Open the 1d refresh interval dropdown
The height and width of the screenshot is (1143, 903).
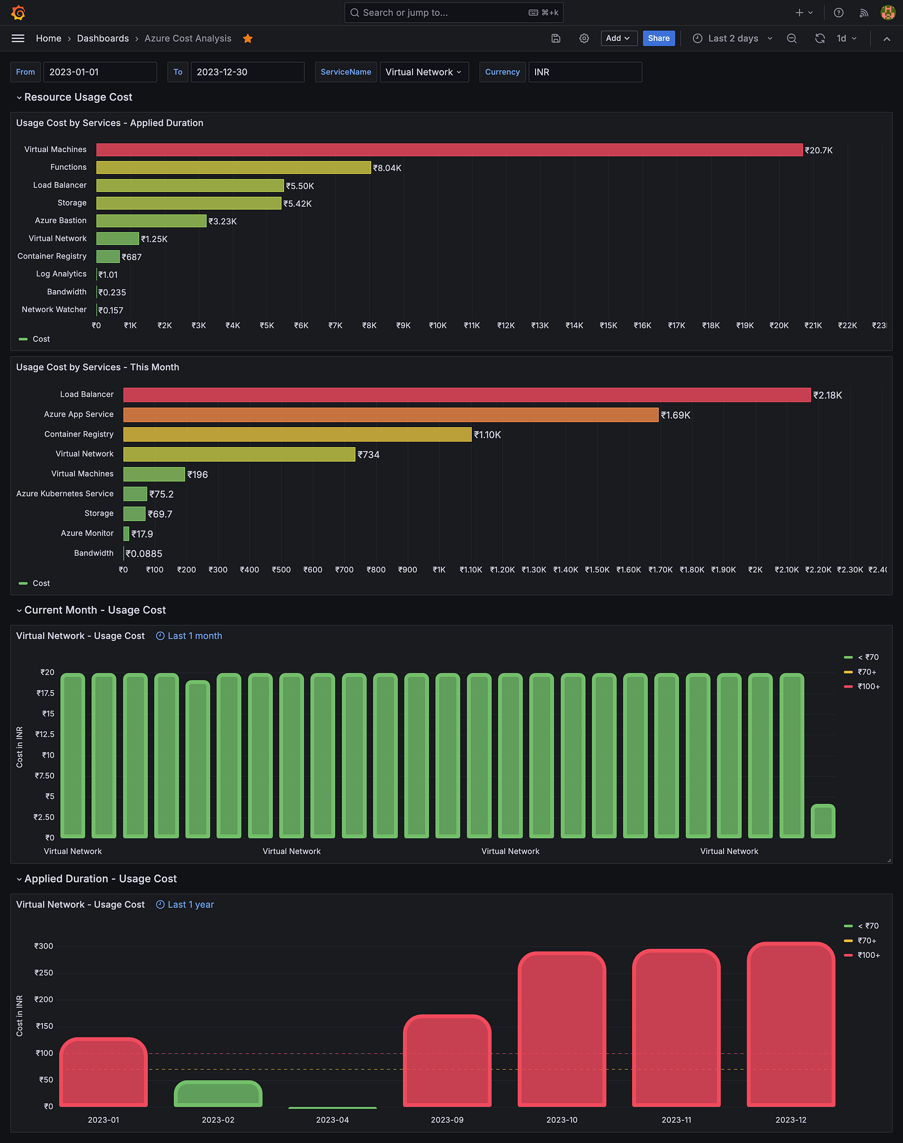pyautogui.click(x=847, y=38)
